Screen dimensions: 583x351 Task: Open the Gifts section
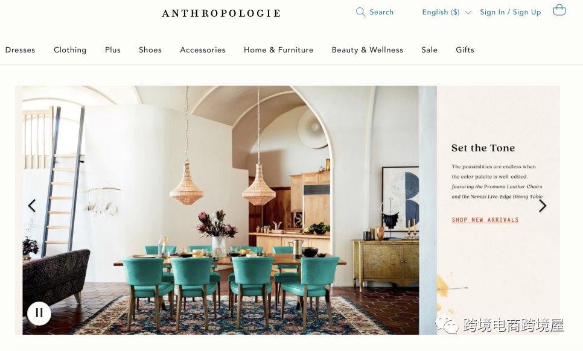point(465,50)
